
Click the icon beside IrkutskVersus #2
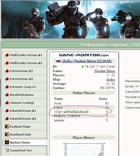coord(7,119)
